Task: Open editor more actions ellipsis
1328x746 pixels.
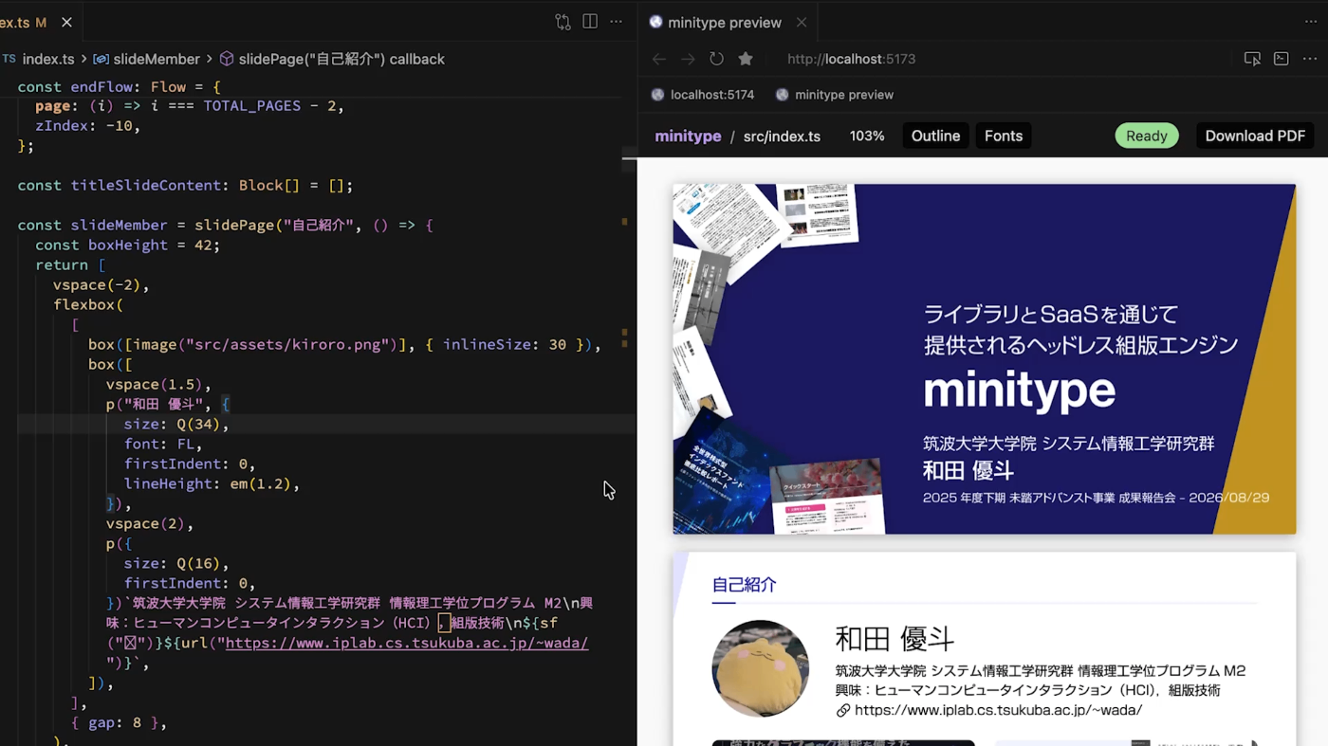Action: 617,22
